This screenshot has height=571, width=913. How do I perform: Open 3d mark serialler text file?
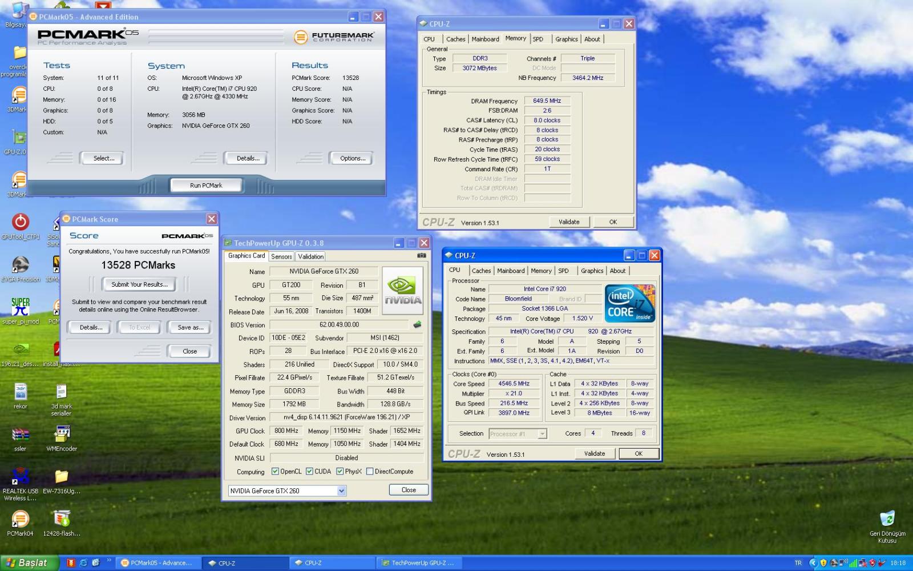62,399
